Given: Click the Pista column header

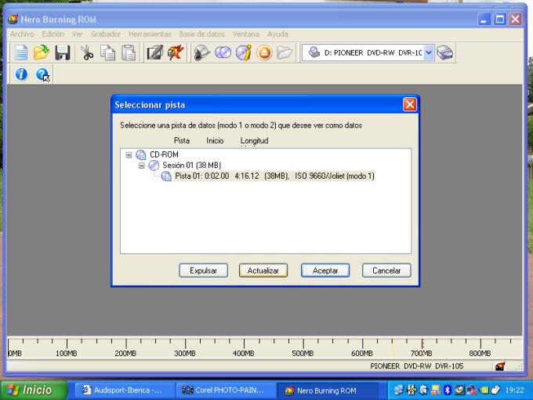Looking at the screenshot, I should coord(182,140).
